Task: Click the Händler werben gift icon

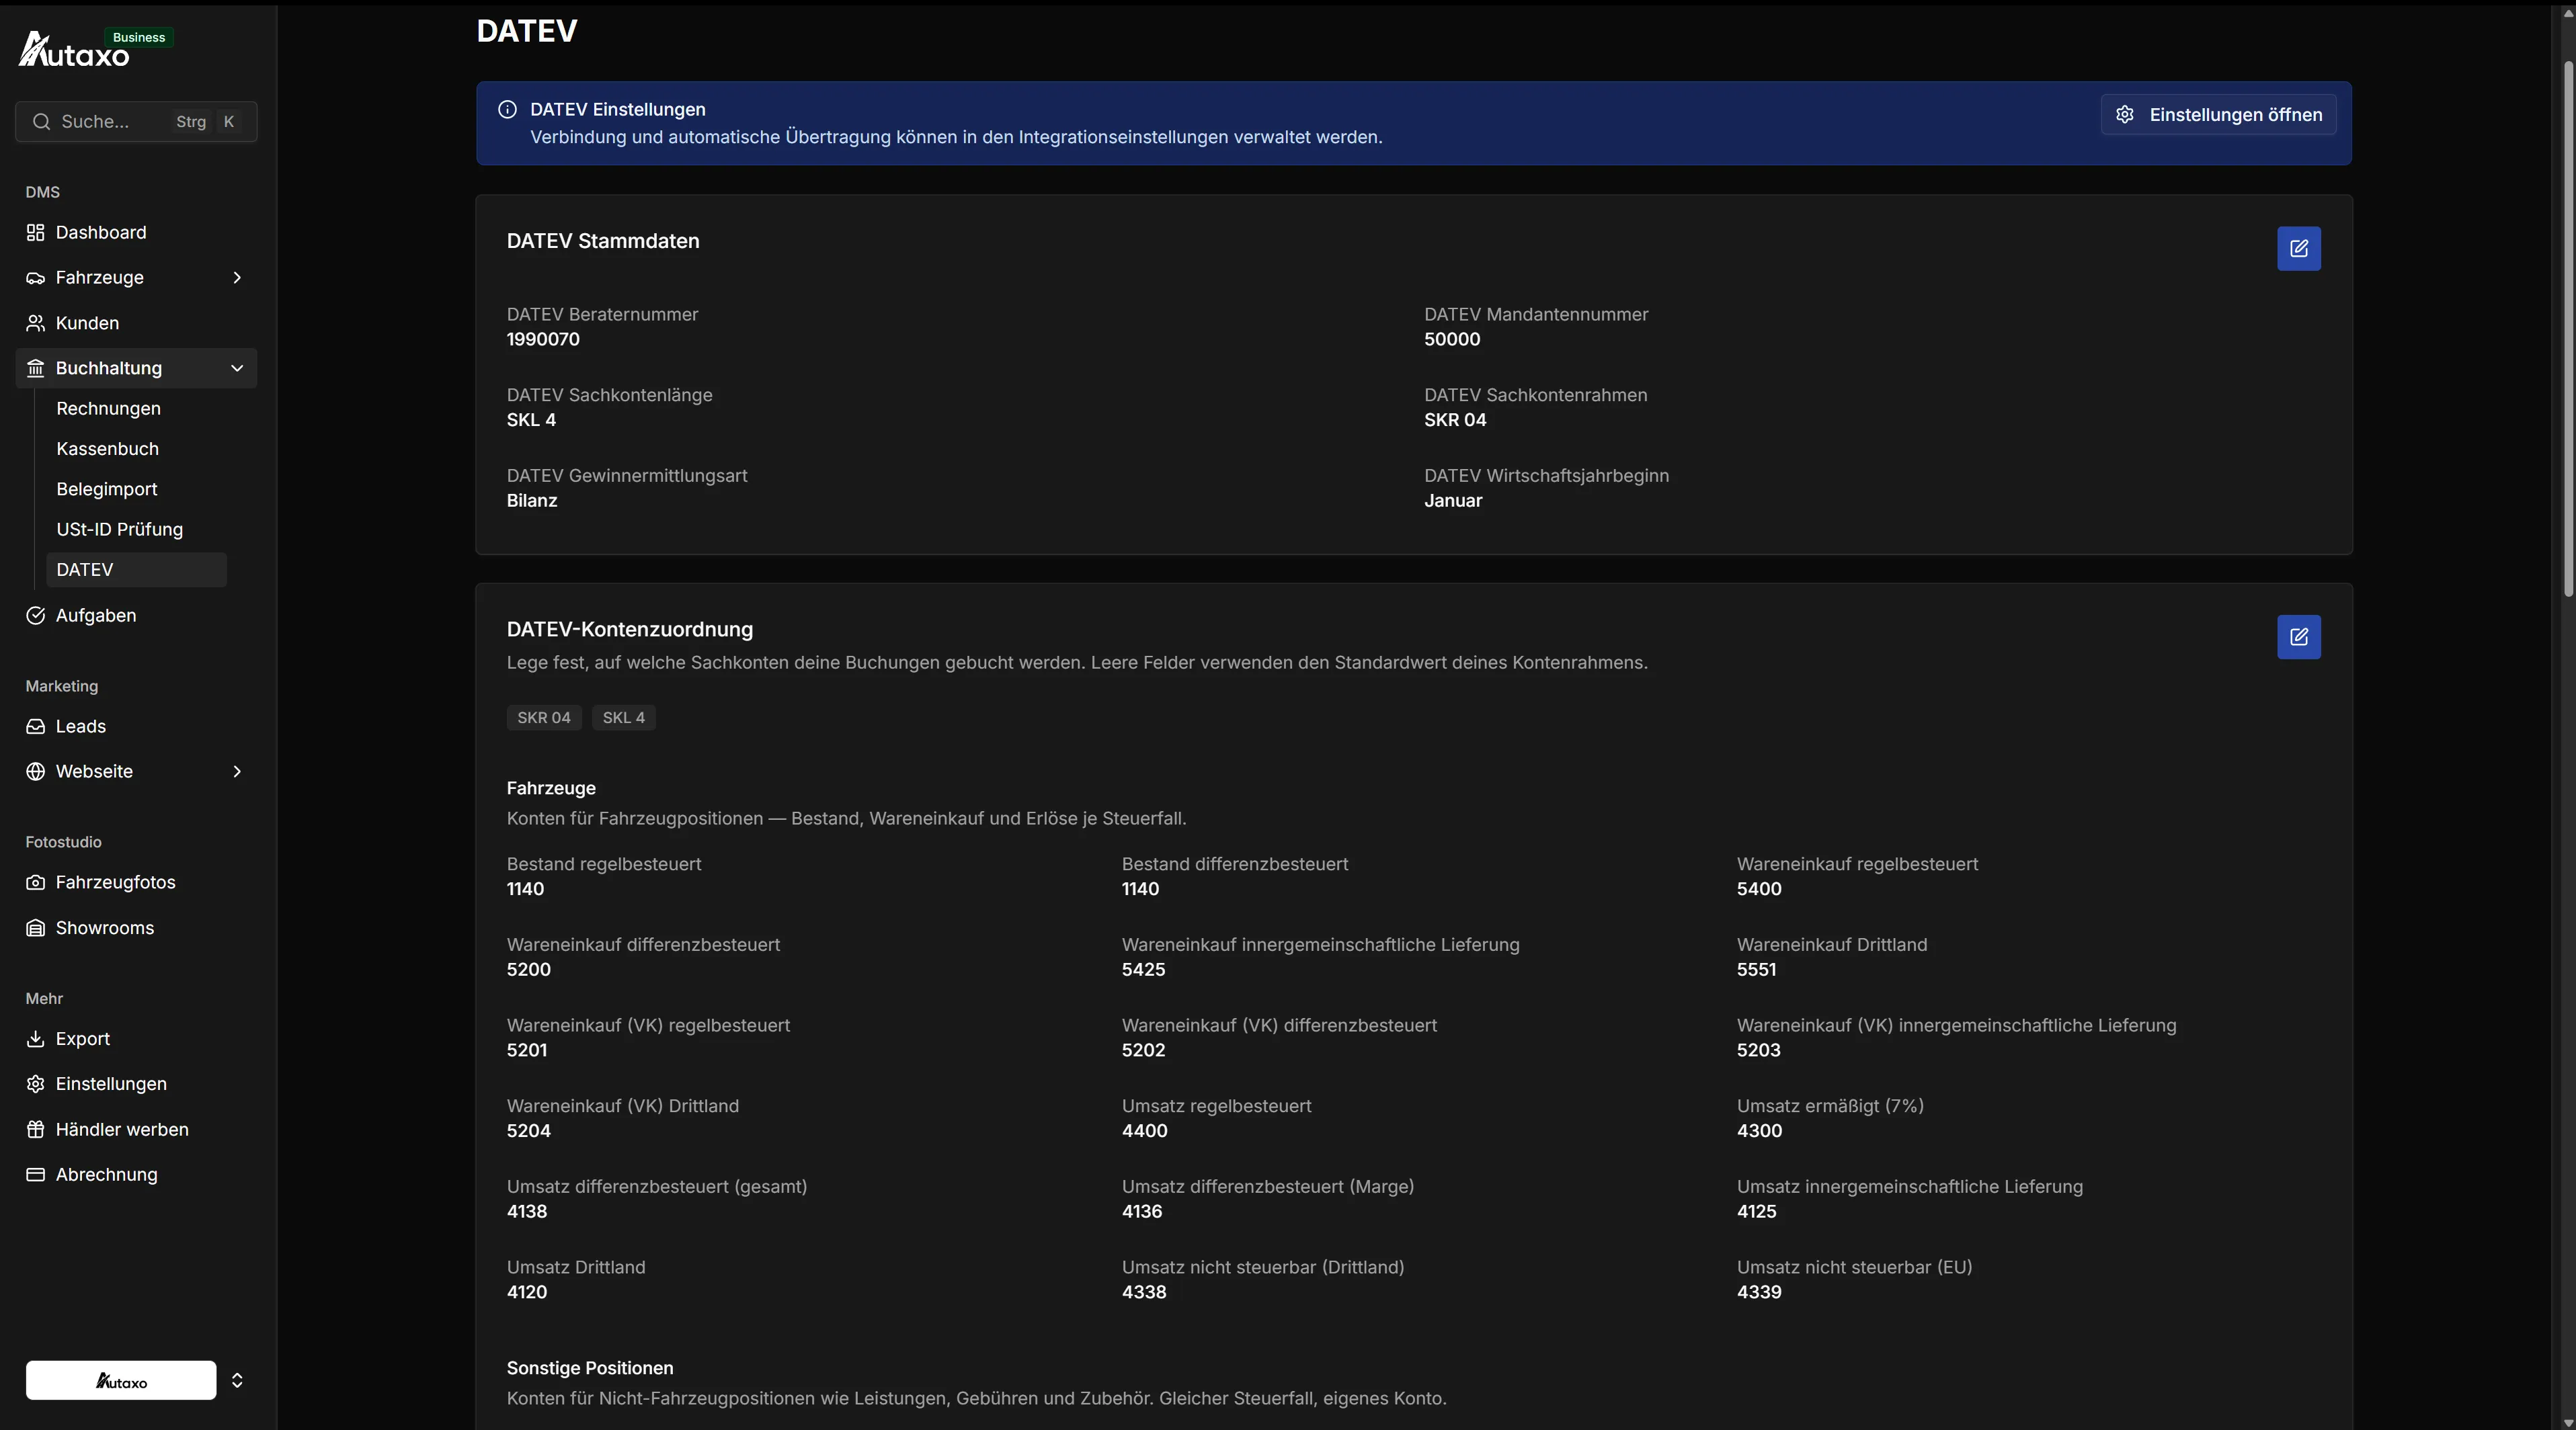Action: pyautogui.click(x=35, y=1130)
